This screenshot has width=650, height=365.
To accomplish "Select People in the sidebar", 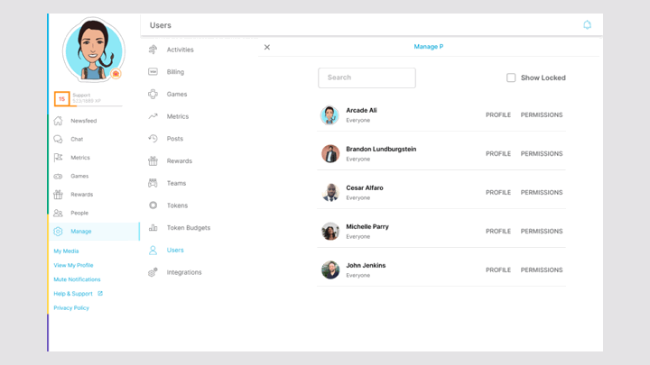I will 79,213.
